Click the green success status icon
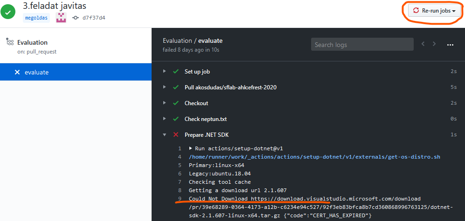The height and width of the screenshot is (221, 465). tap(7, 12)
